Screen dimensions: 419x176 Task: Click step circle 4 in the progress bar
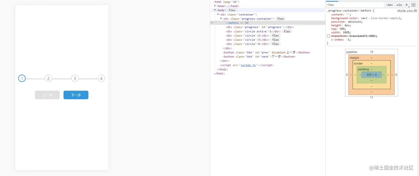(101, 78)
